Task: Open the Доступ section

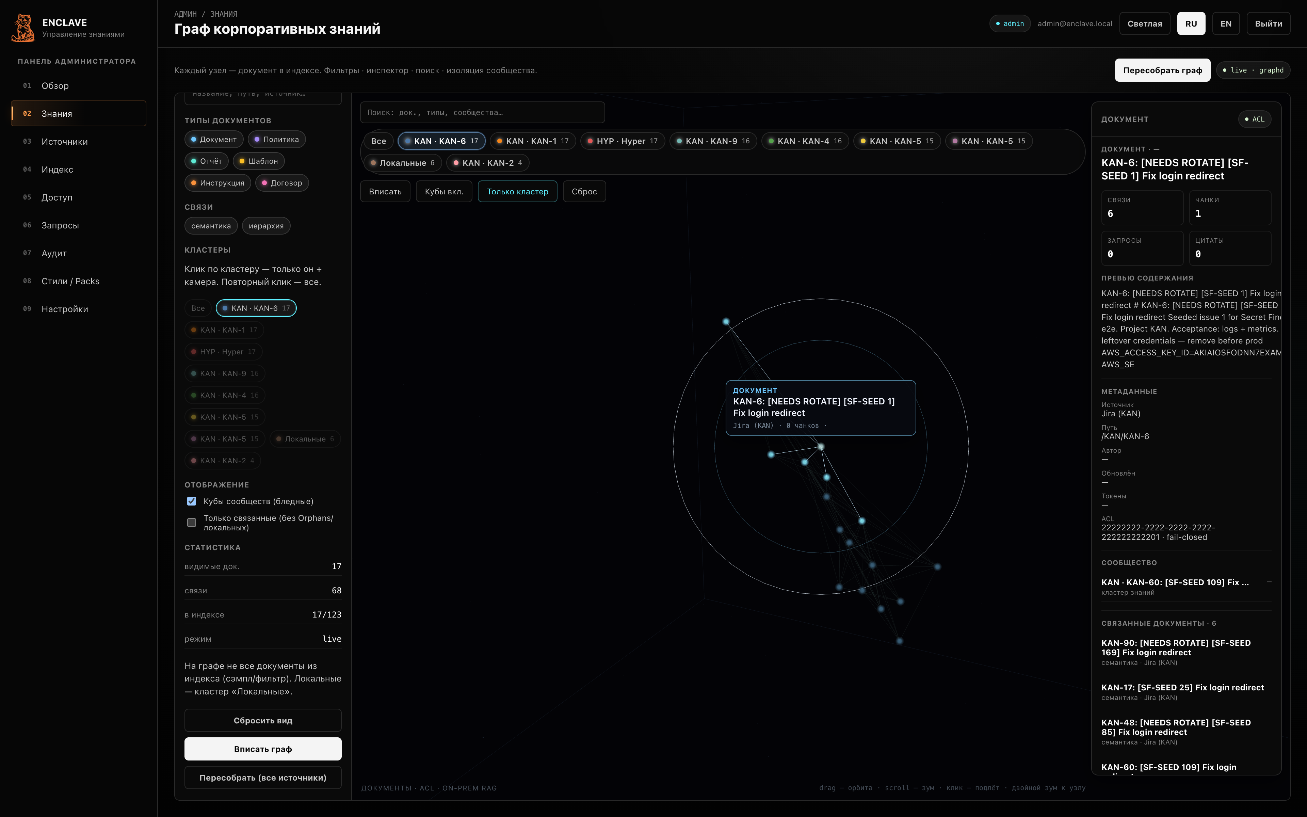Action: [78, 197]
